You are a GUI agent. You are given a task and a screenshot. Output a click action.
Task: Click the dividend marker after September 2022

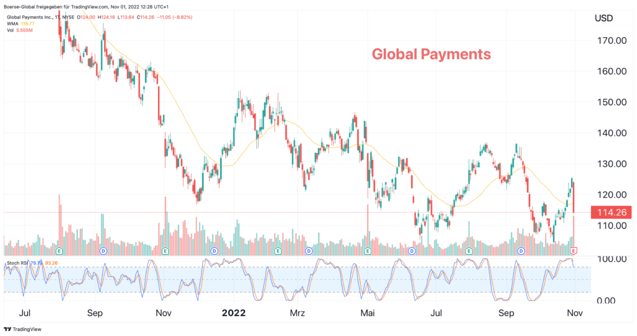(521, 251)
